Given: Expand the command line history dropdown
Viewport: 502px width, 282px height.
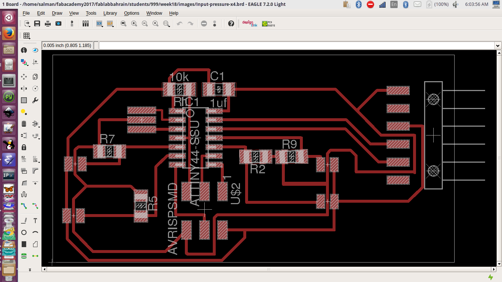Looking at the screenshot, I should click(497, 45).
